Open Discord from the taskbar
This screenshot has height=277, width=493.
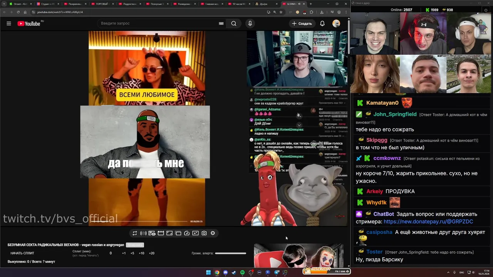(225, 272)
